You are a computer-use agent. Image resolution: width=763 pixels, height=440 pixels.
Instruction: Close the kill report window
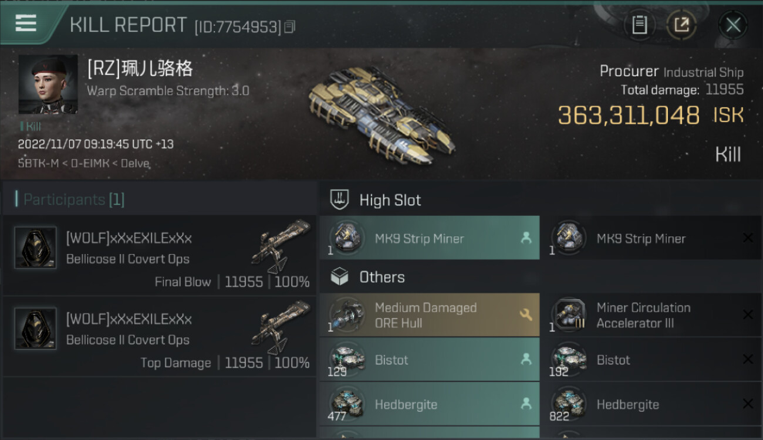click(x=733, y=25)
